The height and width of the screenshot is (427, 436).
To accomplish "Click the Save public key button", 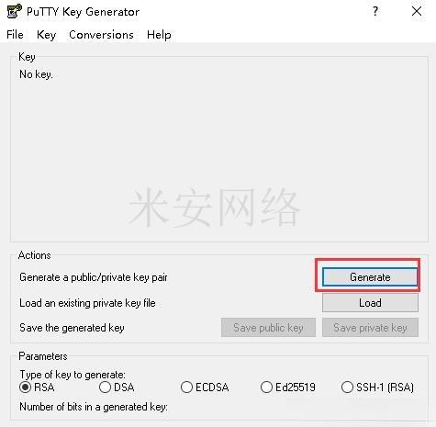I will coord(268,328).
